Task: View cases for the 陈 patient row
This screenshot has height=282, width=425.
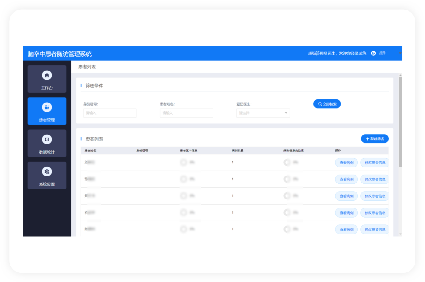Action: point(346,229)
